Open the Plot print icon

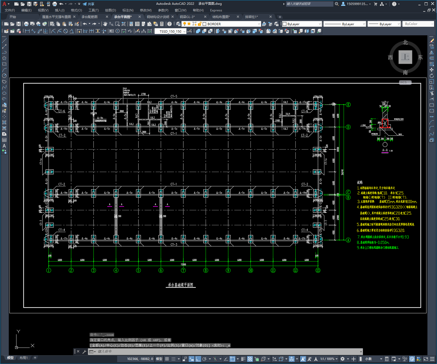click(26, 24)
